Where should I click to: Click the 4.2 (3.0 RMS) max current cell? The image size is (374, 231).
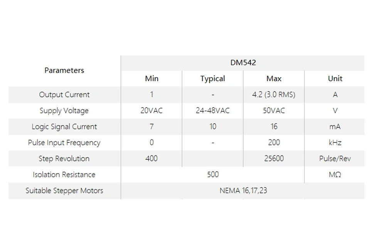pos(274,95)
